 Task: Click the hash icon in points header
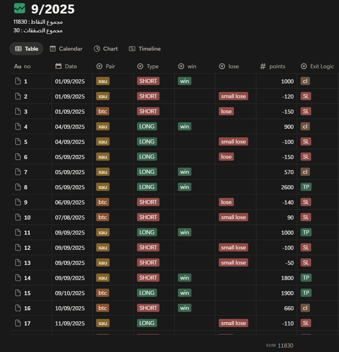coord(263,66)
